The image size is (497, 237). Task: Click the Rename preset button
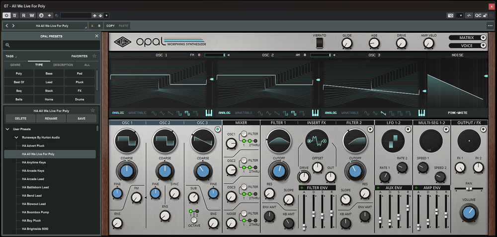51,118
